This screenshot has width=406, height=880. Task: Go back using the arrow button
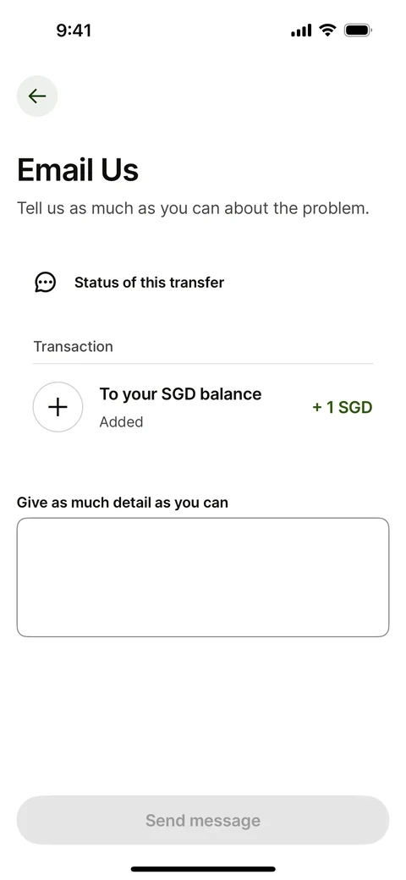(37, 96)
